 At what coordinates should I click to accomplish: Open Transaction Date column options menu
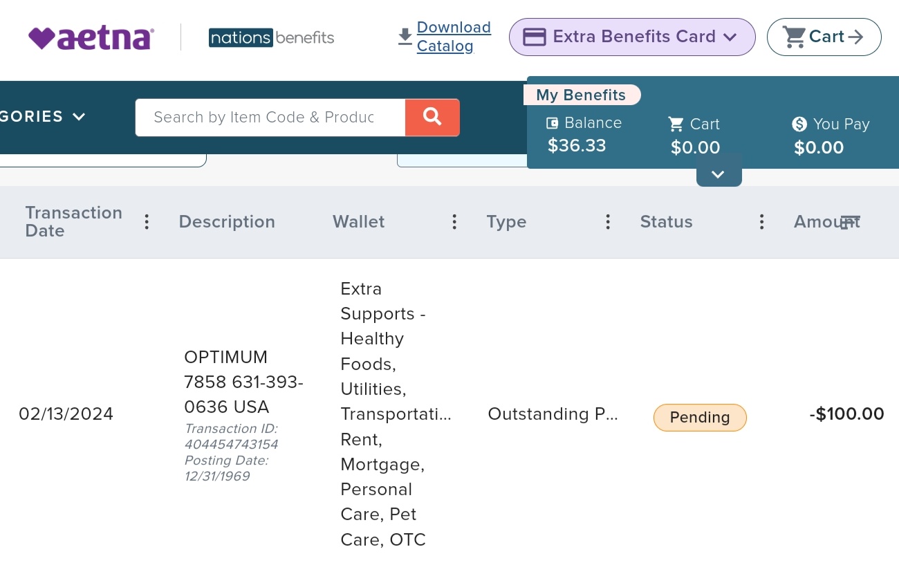(147, 222)
